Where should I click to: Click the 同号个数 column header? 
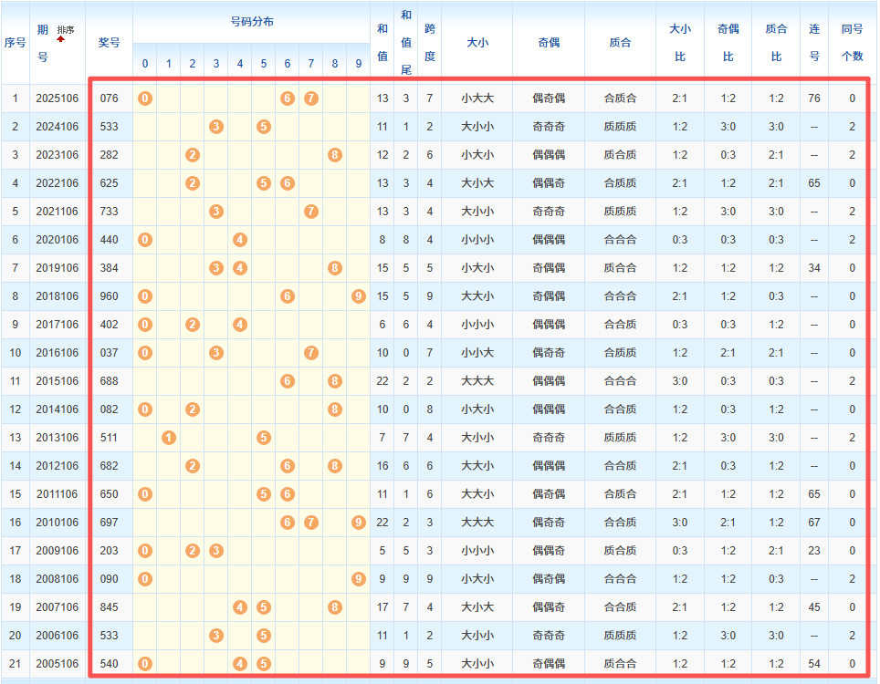pyautogui.click(x=852, y=42)
